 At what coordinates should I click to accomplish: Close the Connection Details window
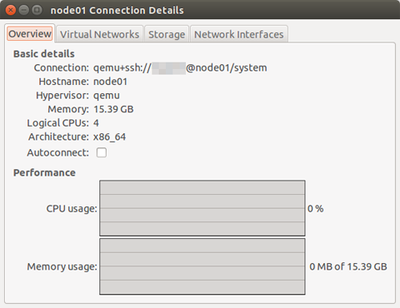(x=11, y=10)
